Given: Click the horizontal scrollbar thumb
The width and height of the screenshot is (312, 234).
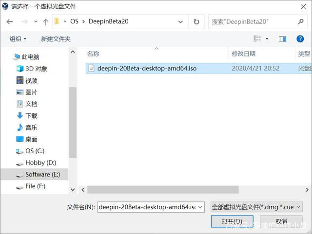Looking at the screenshot, I should [163, 190].
